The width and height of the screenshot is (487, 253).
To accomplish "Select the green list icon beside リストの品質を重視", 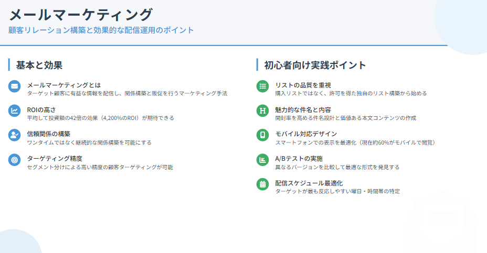I will (262, 86).
